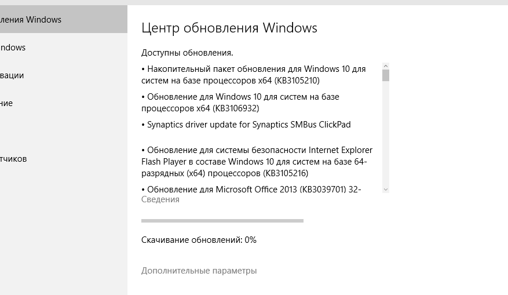Click the Центр обновления Windows heading
Viewport: 508px width, 295px height.
pyautogui.click(x=229, y=28)
